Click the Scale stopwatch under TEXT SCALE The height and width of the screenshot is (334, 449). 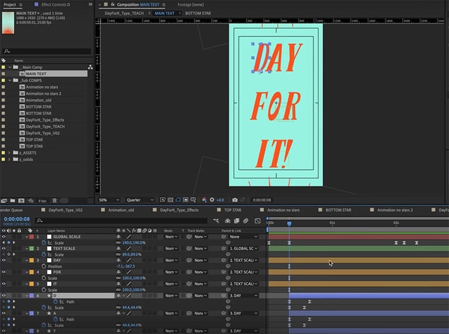[44, 254]
